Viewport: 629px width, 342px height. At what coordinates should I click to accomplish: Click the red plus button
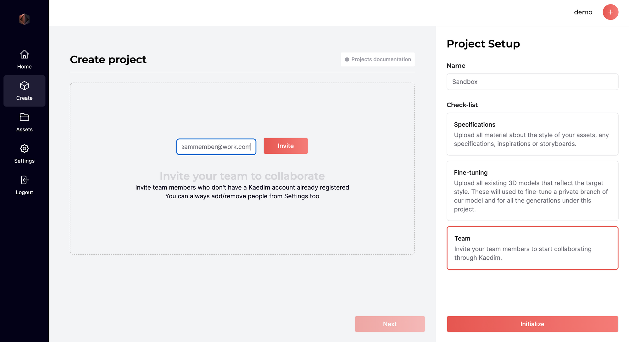coord(610,12)
